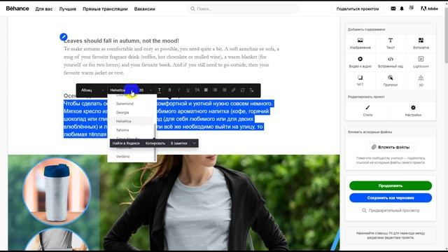Clear text formatting

click(251, 90)
